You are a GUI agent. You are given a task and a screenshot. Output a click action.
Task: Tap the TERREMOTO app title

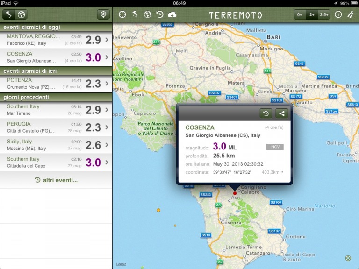[236, 15]
